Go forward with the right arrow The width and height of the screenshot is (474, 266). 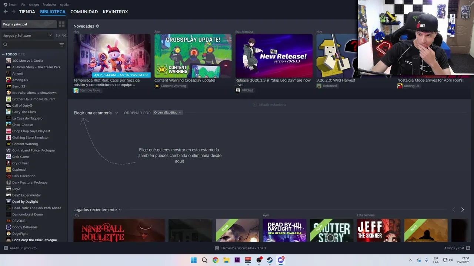pyautogui.click(x=13, y=12)
